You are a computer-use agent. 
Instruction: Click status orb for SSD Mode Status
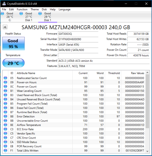tap(5, 142)
